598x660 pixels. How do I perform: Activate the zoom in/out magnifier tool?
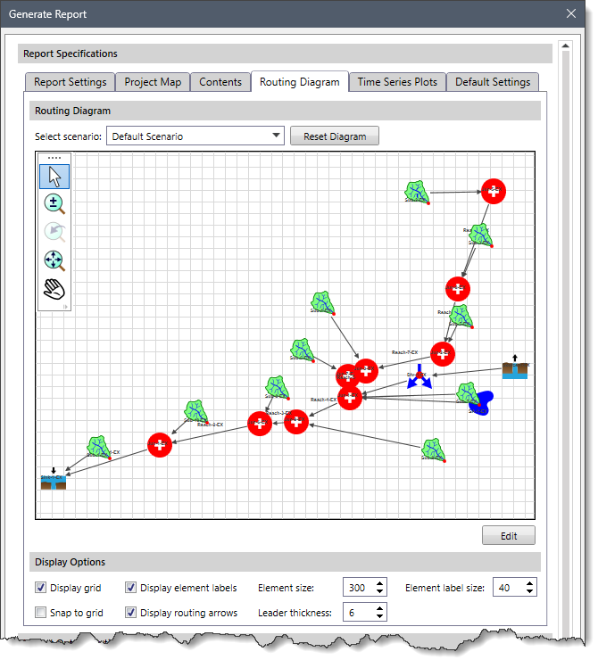tap(54, 204)
